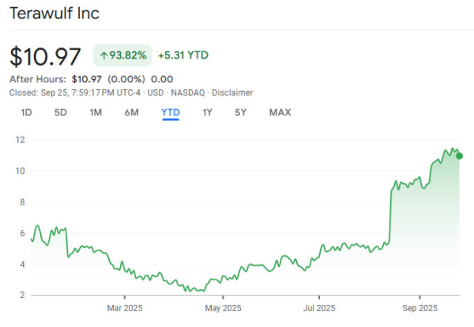Show the 1M price chart
The width and height of the screenshot is (474, 327).
(x=96, y=112)
